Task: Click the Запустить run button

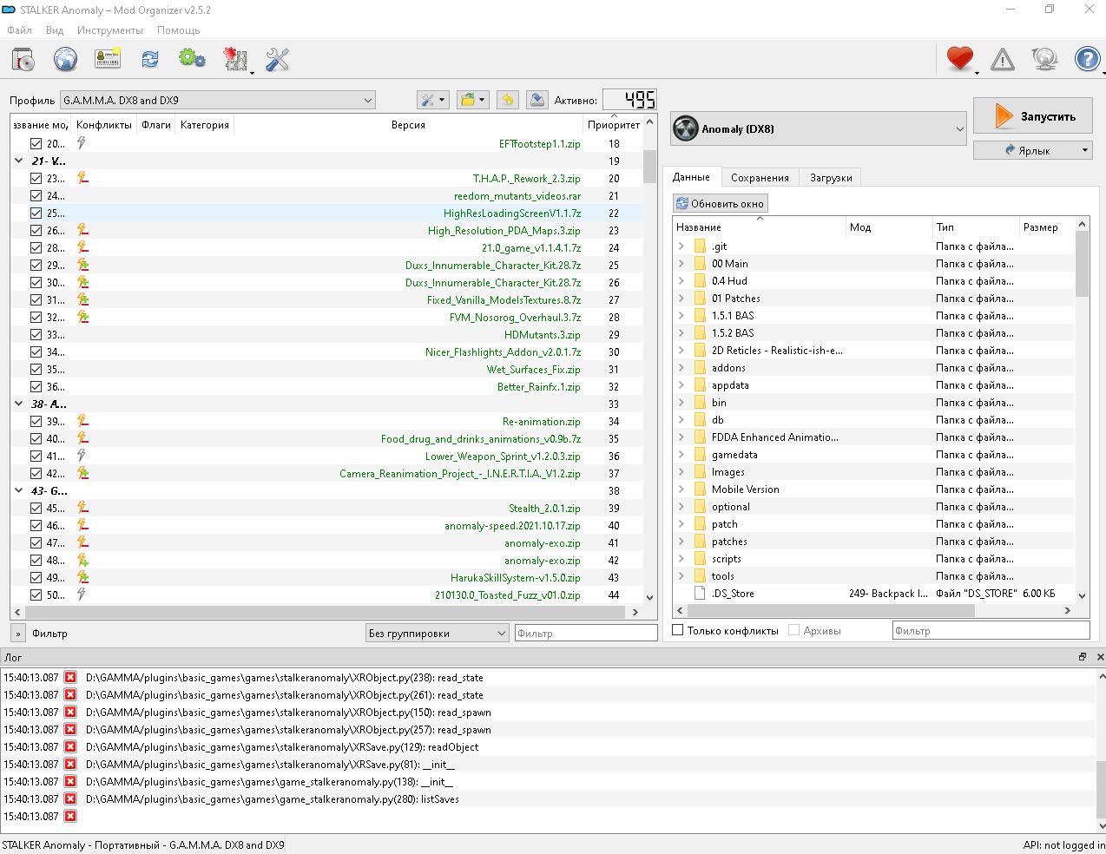Action: (x=1032, y=115)
